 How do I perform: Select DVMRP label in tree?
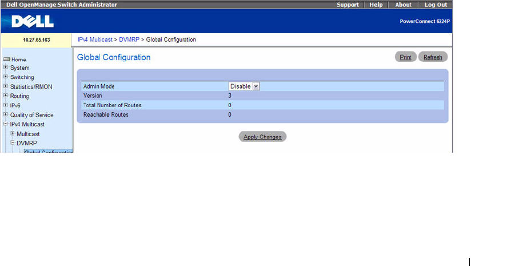pos(27,143)
